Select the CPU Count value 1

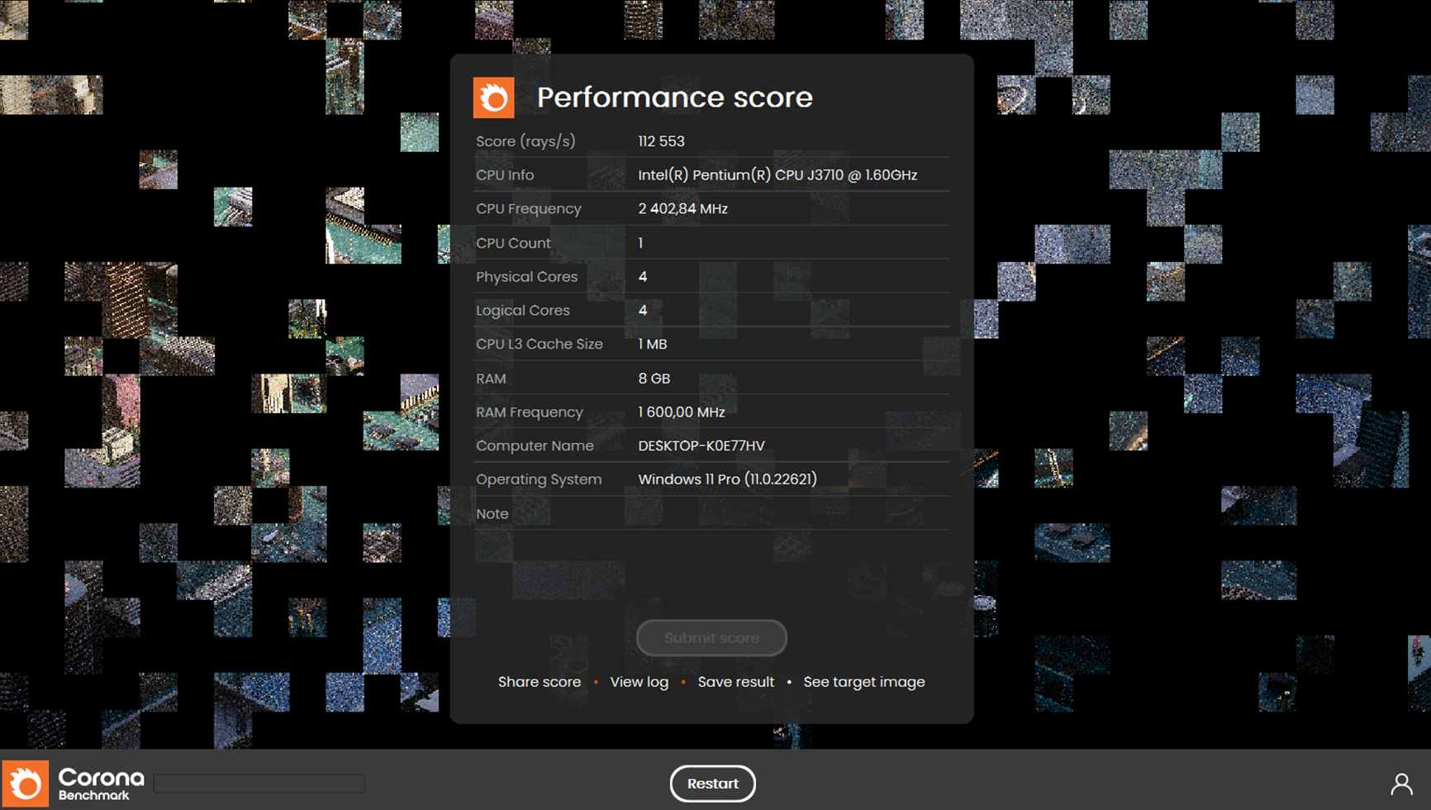[640, 243]
